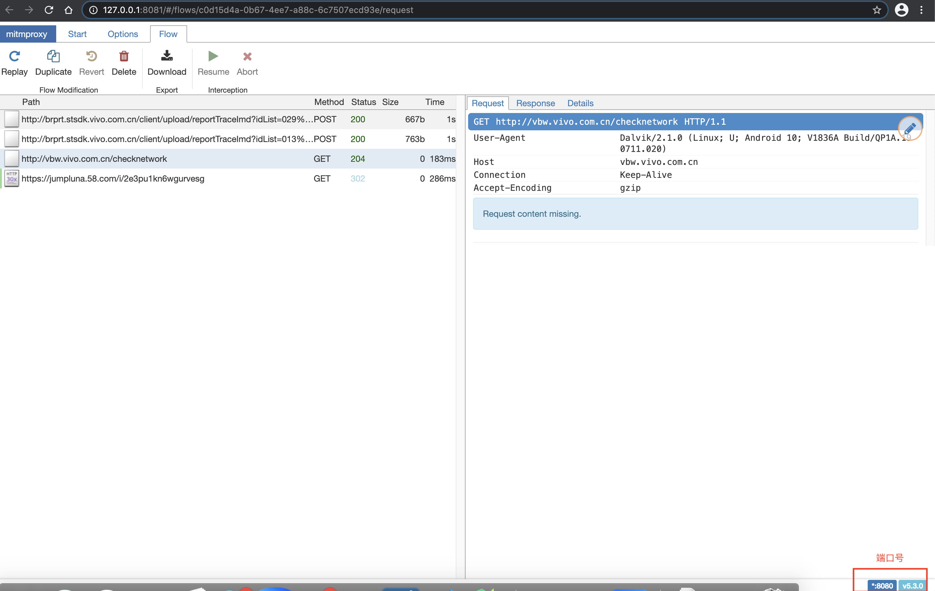
Task: Open the request edit pencil icon
Action: (x=910, y=128)
